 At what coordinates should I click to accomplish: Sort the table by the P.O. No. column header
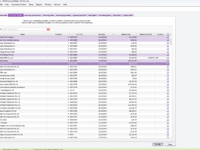click(x=80, y=34)
